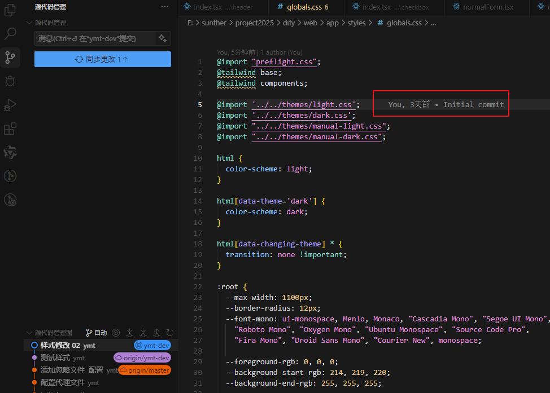Open the Run and Debug view

[10, 105]
